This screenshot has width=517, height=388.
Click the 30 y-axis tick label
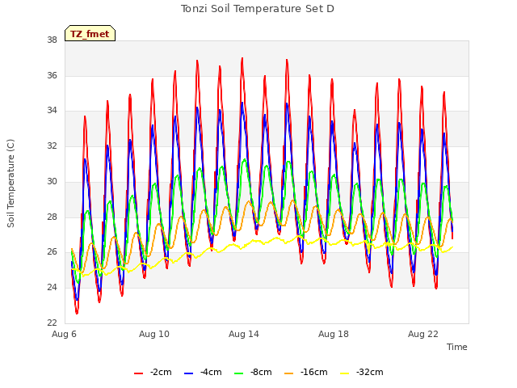(x=52, y=181)
